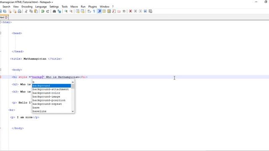Click the Playback macro icon

(x=140, y=11)
